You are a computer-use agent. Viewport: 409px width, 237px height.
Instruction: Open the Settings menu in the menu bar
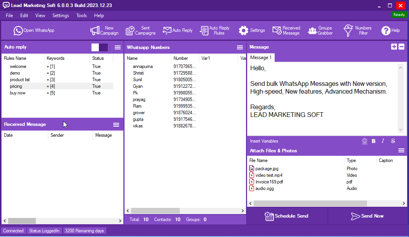pyautogui.click(x=61, y=16)
